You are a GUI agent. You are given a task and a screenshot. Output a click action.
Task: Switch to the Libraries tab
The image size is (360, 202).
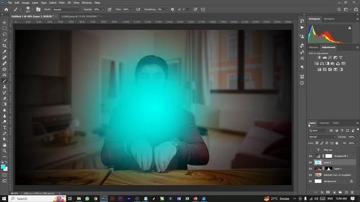coord(313,47)
